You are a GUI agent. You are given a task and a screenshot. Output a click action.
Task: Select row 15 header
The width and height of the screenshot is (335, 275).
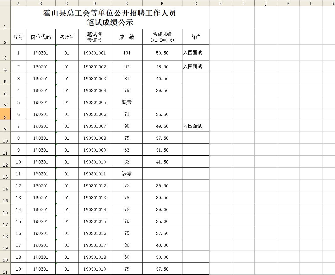click(5, 197)
